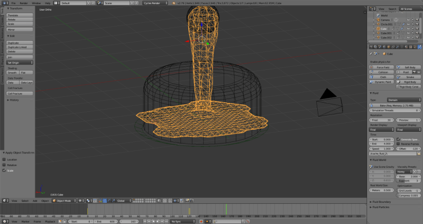The height and width of the screenshot is (224, 423).
Task: Enable Rigid Body physics button
Action: tap(408, 82)
